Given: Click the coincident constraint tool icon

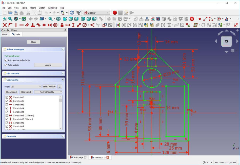Looking at the screenshot, I should (5, 25).
